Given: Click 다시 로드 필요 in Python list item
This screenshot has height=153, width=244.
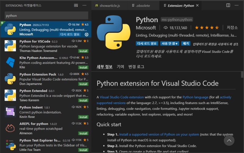Looking at the screenshot, I should 70,34.
